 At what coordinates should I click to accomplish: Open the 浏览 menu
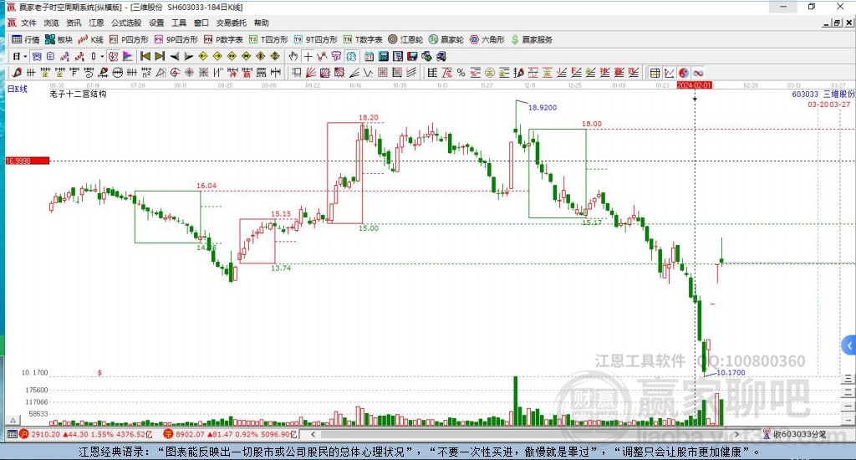[51, 23]
